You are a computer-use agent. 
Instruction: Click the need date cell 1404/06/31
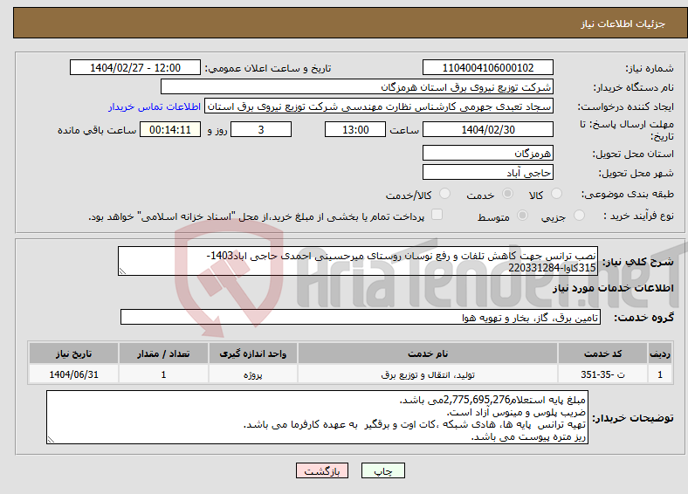[73, 374]
